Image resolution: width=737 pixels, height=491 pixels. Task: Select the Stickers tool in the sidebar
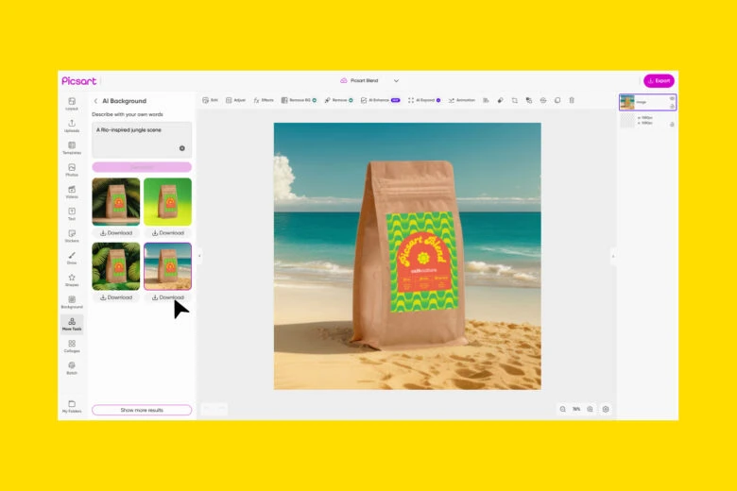72,235
